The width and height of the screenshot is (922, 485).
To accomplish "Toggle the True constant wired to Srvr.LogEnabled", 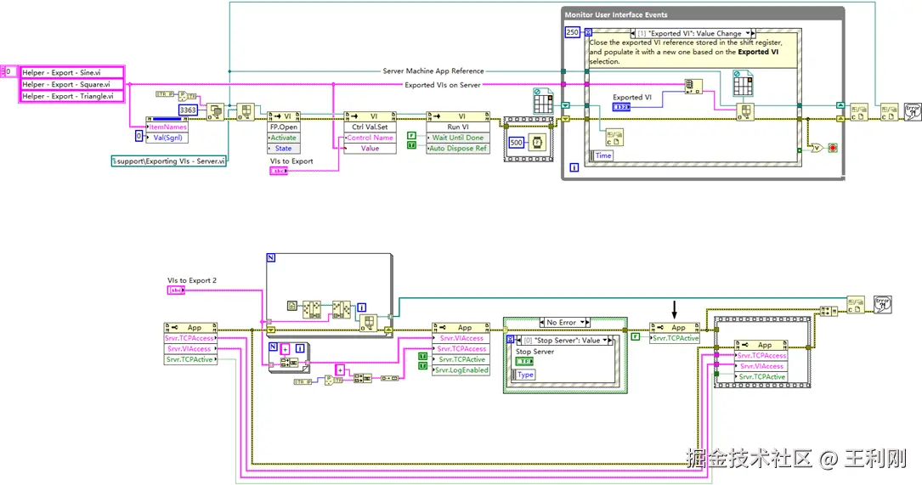I will pos(423,366).
